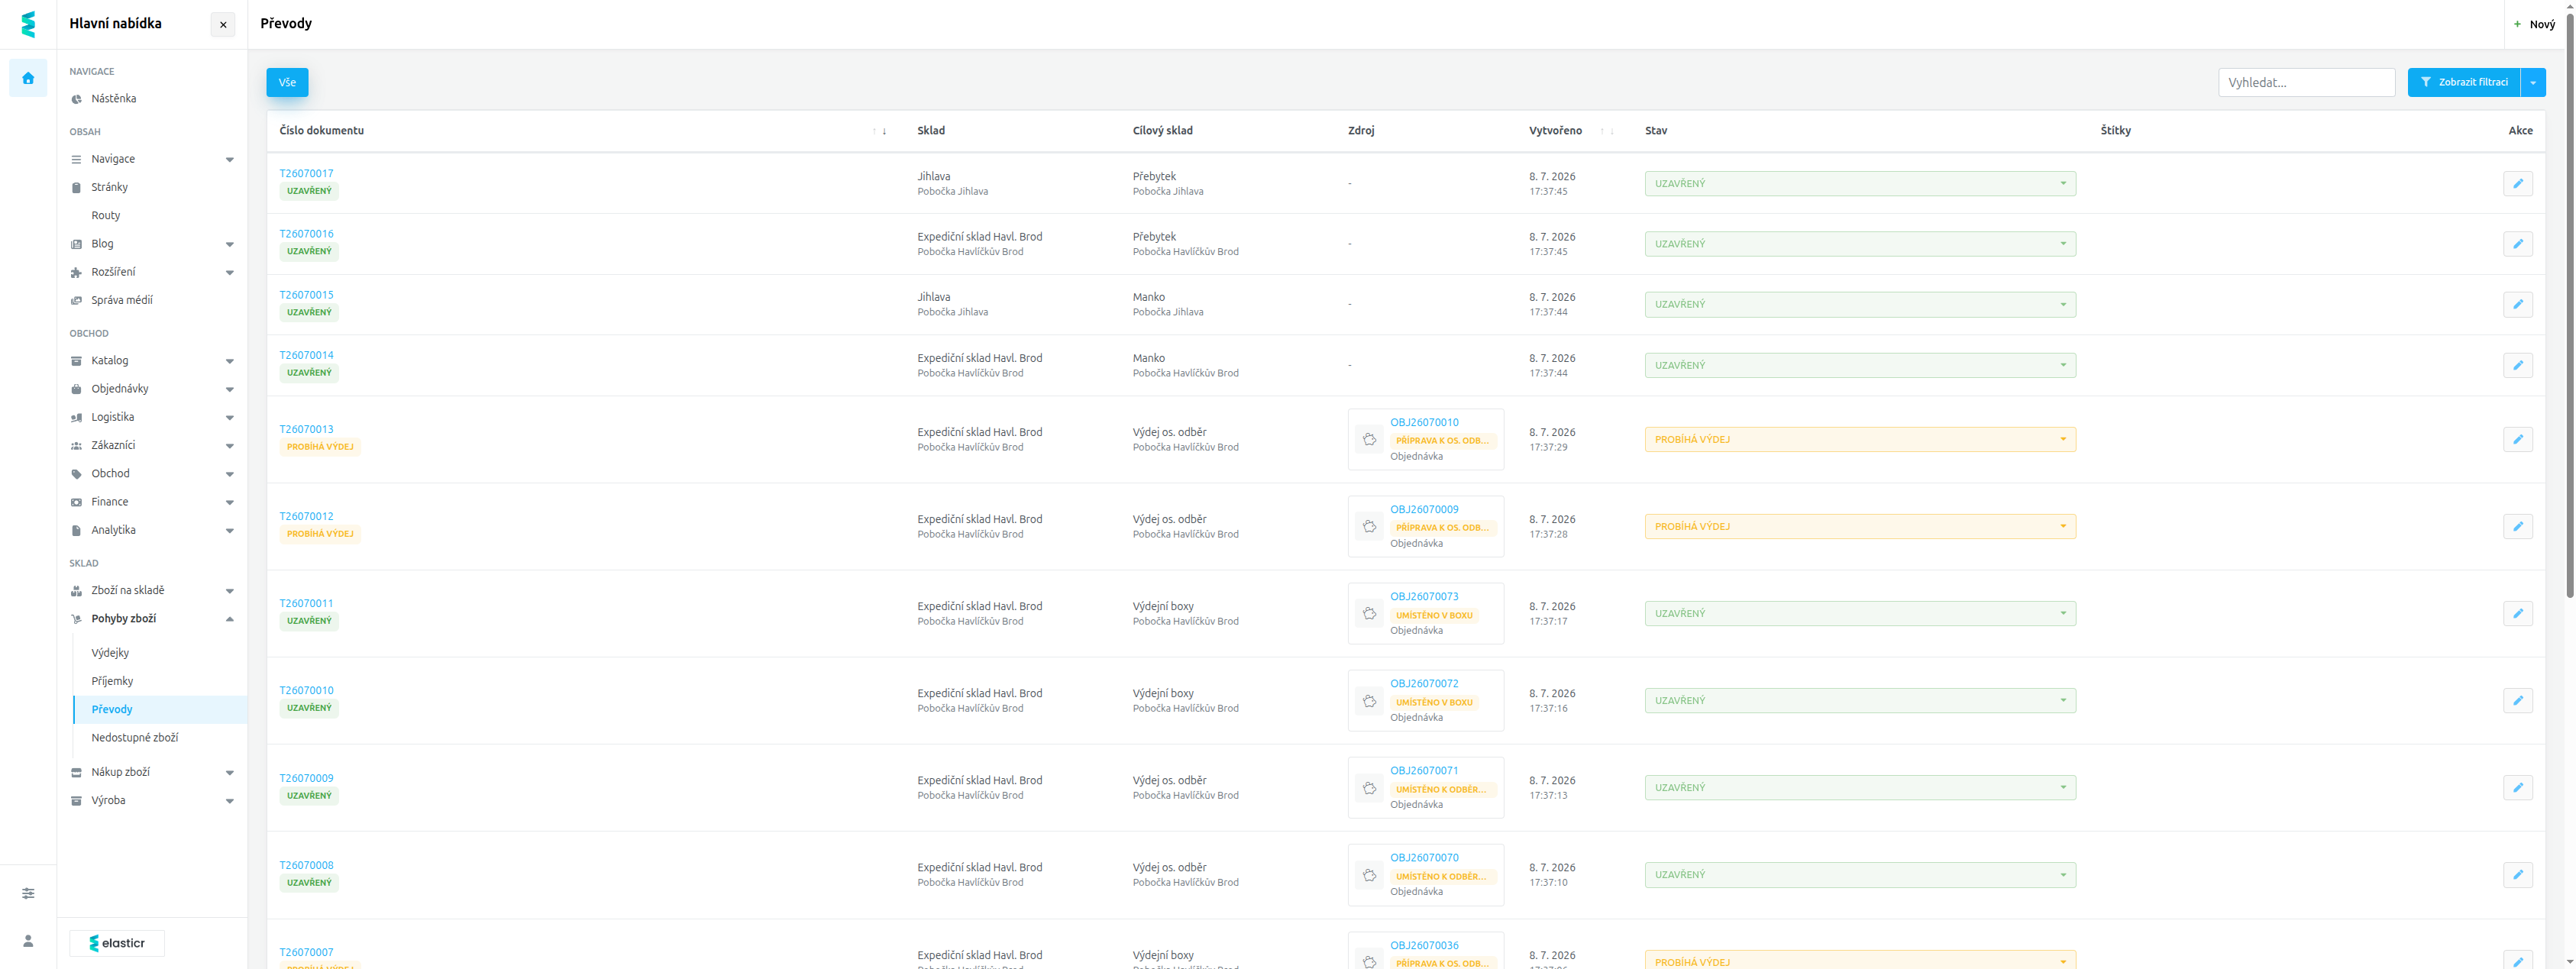
Task: Open the settings sliders icon at bottom left
Action: (x=28, y=893)
